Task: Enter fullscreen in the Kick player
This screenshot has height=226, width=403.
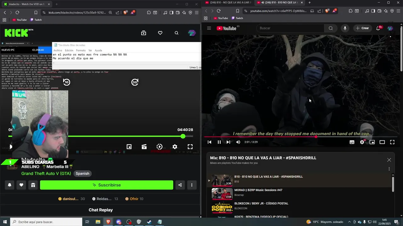Action: [190, 147]
